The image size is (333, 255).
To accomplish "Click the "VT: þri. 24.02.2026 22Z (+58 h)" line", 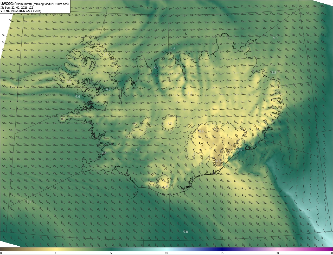I will 21,11.
